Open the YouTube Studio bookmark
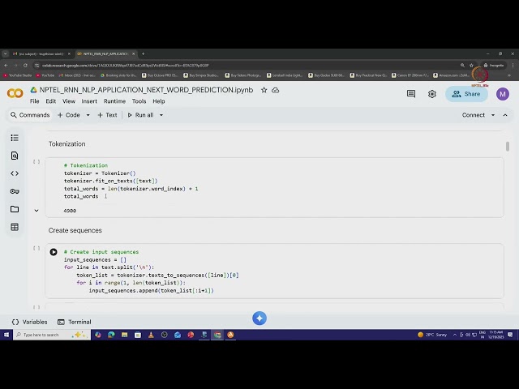519x389 pixels. point(17,75)
